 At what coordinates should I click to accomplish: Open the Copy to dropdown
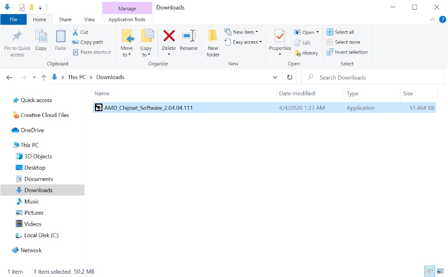146,51
